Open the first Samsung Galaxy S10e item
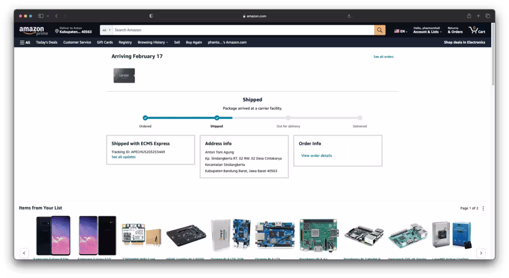 tap(53, 235)
